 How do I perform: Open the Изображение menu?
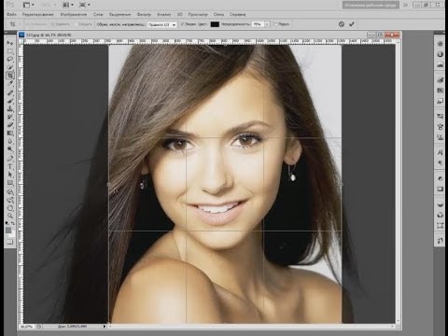click(74, 14)
